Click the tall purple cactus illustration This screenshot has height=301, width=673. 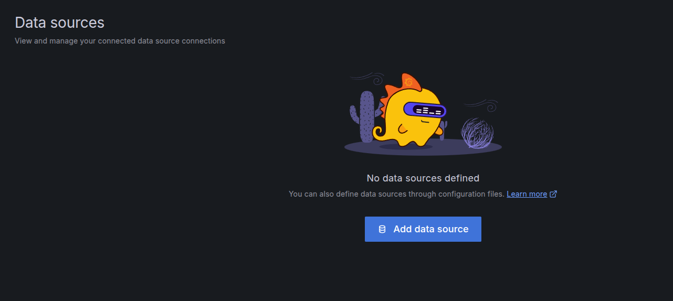point(366,116)
